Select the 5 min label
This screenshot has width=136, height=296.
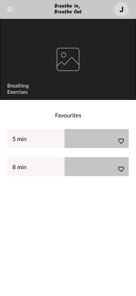(20, 139)
